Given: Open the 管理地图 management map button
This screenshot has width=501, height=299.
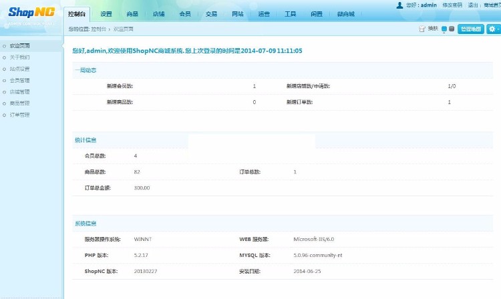Looking at the screenshot, I should click(471, 29).
